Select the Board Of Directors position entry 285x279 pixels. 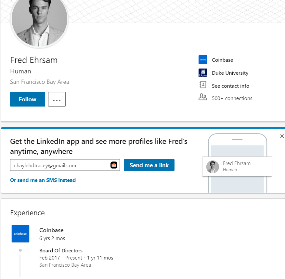[x=61, y=250]
